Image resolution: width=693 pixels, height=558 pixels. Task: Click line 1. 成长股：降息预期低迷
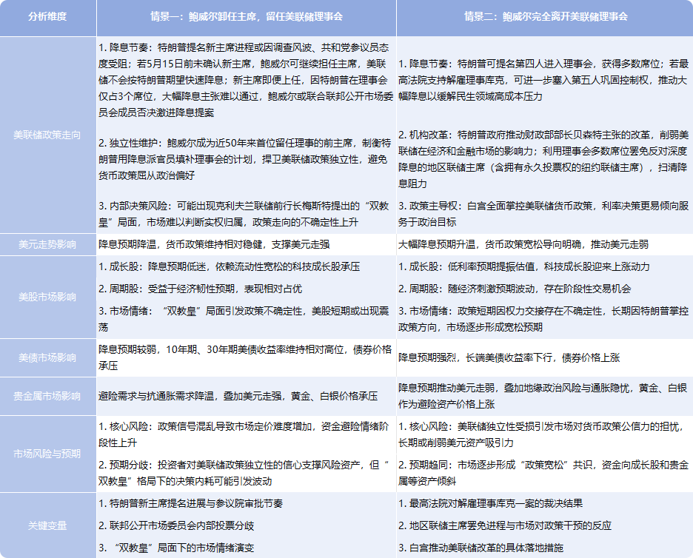229,267
